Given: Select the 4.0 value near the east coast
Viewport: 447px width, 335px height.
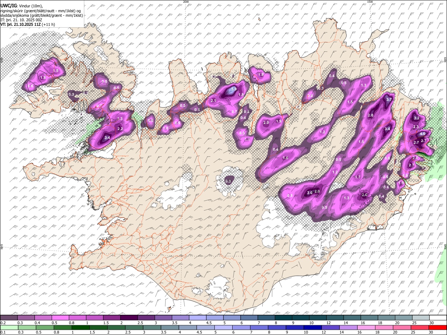Looking at the screenshot, I should (422, 134).
